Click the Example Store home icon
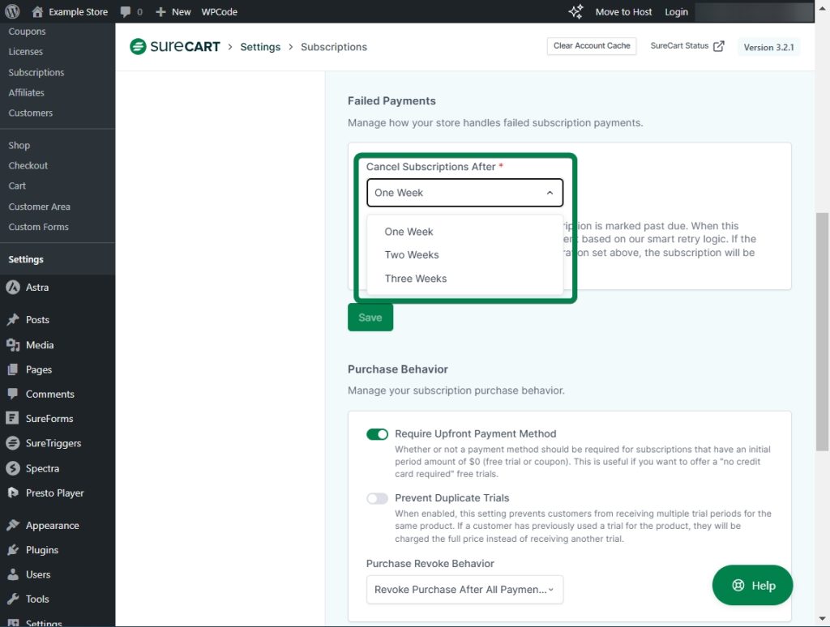Screen dimensions: 830x627 (37, 11)
